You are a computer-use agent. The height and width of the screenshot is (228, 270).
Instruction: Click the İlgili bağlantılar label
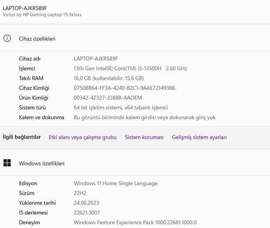click(22, 137)
